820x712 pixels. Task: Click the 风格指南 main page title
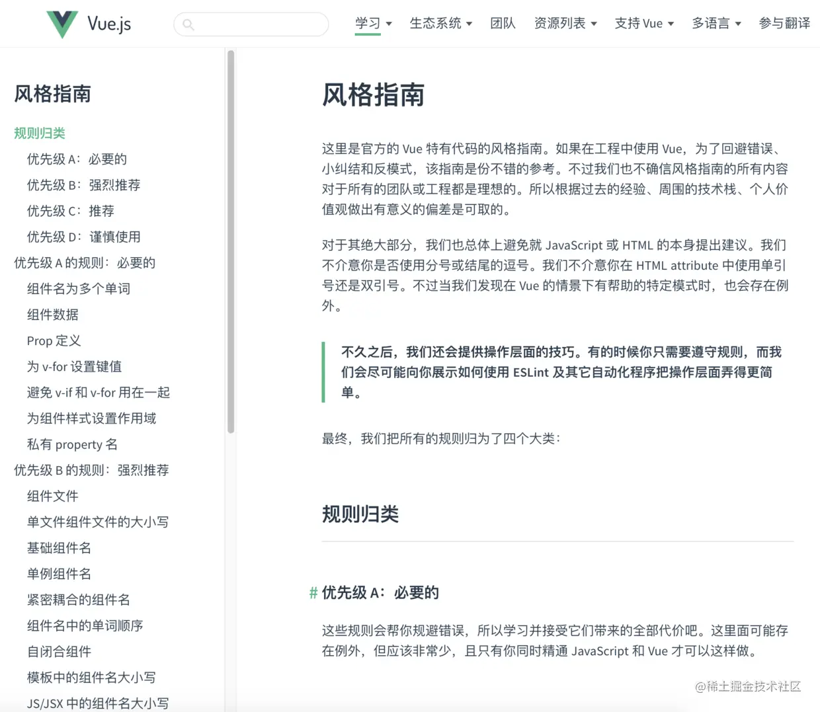click(x=373, y=95)
